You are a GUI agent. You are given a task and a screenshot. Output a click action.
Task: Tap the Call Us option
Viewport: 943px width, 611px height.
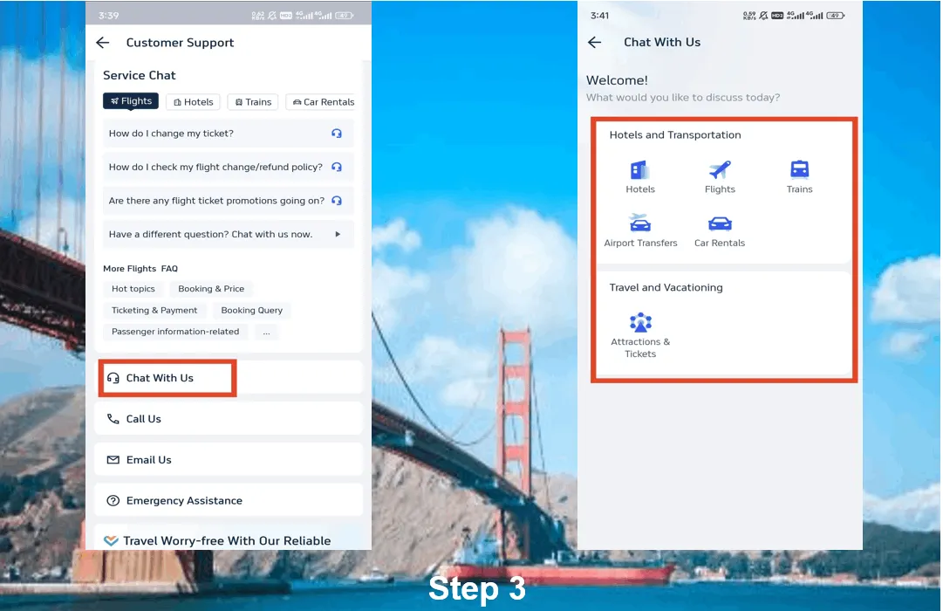144,419
